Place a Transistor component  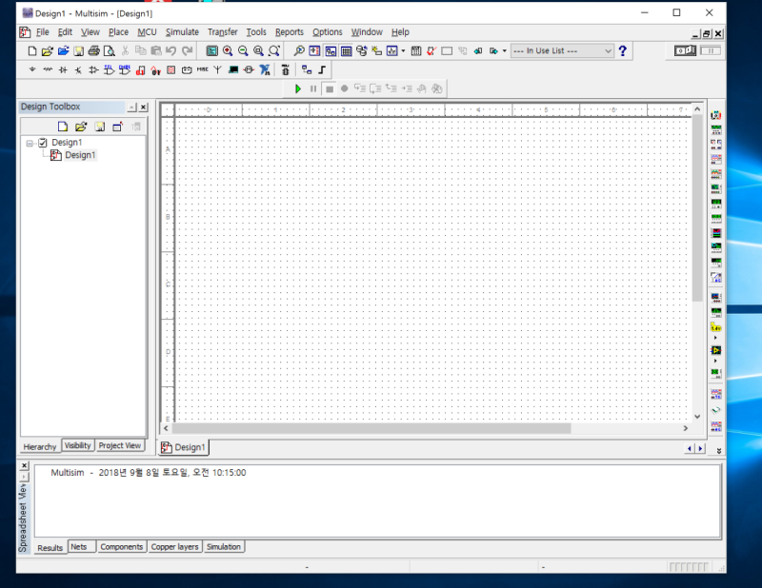point(78,69)
